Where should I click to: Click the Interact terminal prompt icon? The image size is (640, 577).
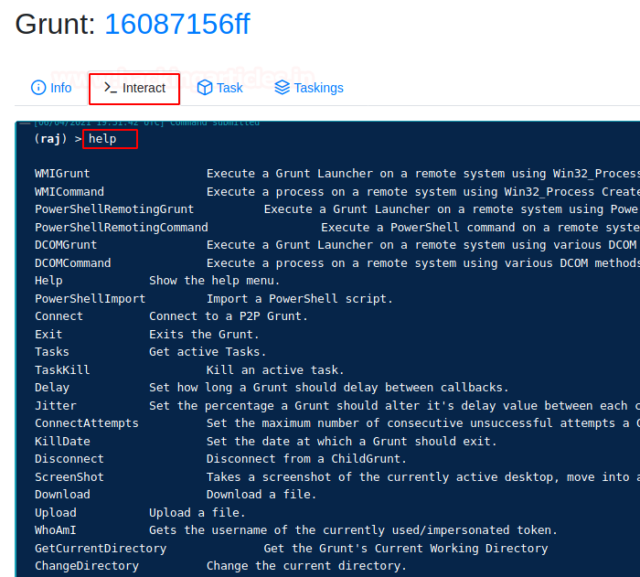(x=111, y=88)
